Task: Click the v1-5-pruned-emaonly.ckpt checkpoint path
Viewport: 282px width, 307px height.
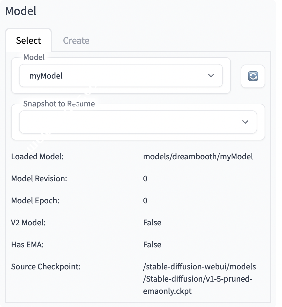Action: (x=199, y=279)
